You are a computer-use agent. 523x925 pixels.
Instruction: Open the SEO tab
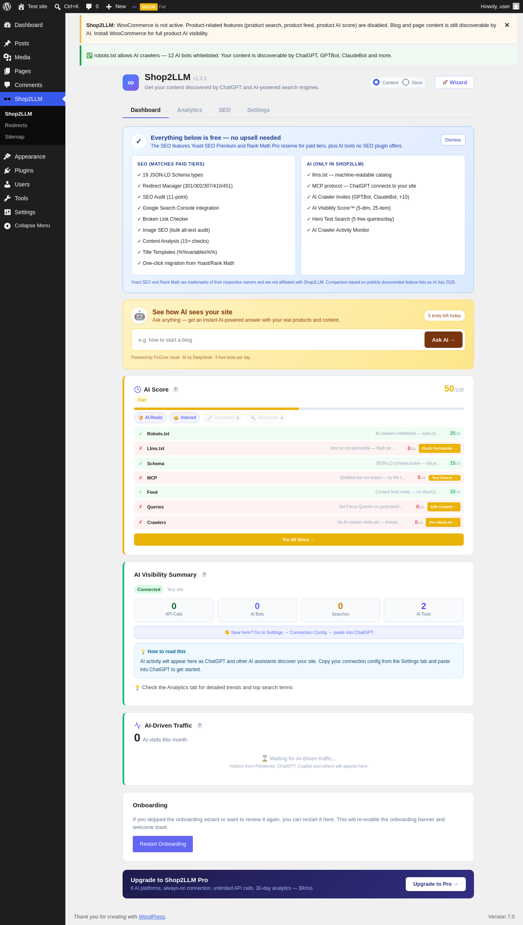click(x=225, y=110)
